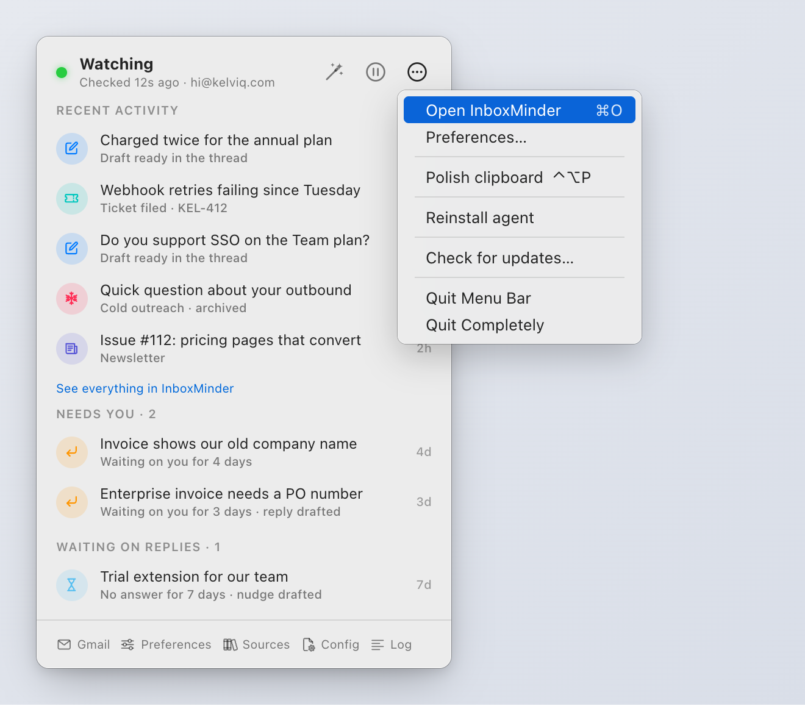
Task: Open 'Trial extension for our team'
Action: click(x=194, y=577)
